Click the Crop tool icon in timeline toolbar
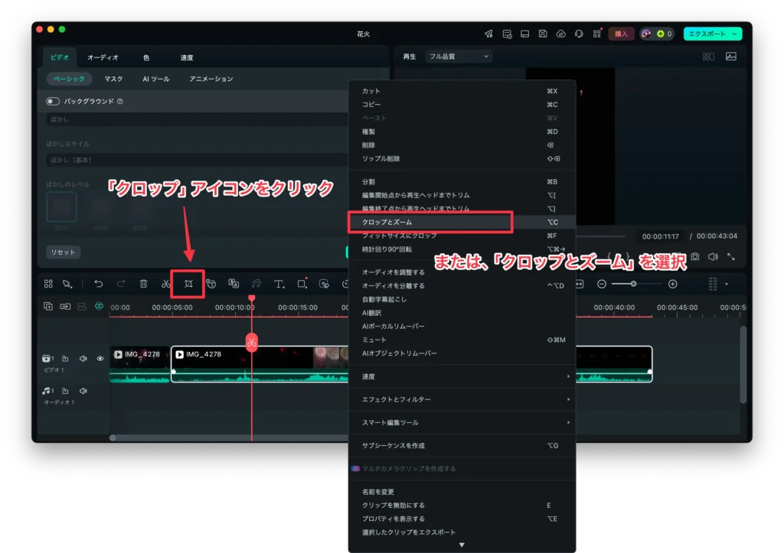784x553 pixels. coord(188,284)
